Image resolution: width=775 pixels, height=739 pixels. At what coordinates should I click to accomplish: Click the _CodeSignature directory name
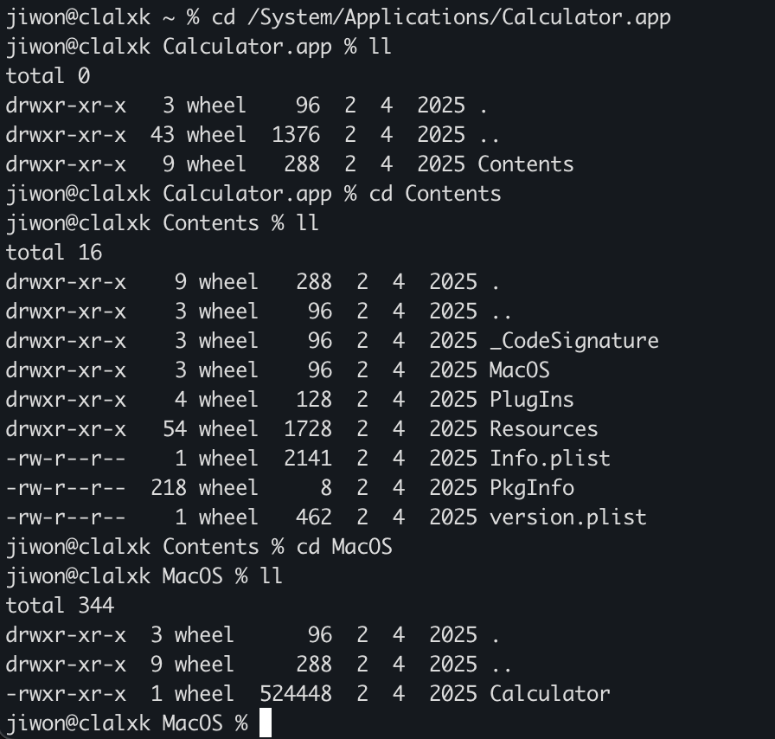[x=573, y=341]
